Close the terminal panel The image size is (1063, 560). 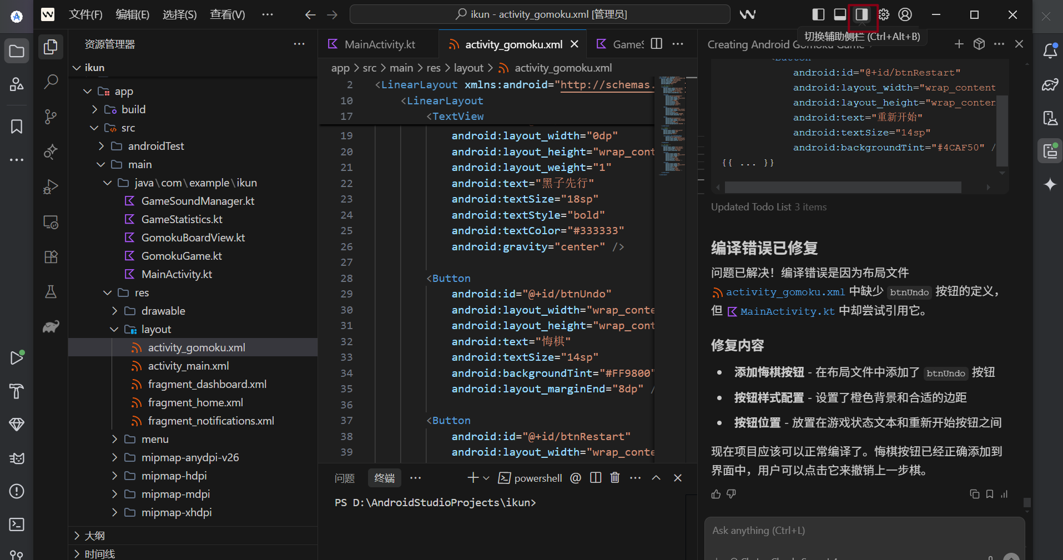[678, 478]
